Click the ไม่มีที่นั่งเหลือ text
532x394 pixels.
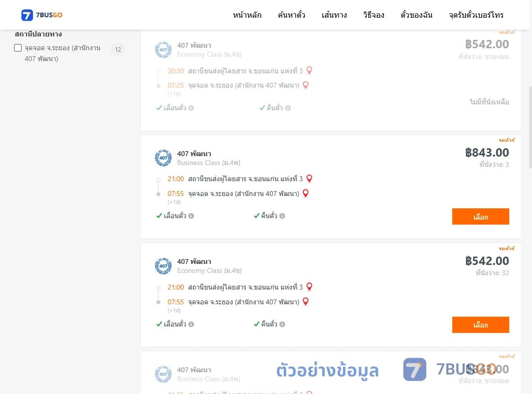(489, 102)
